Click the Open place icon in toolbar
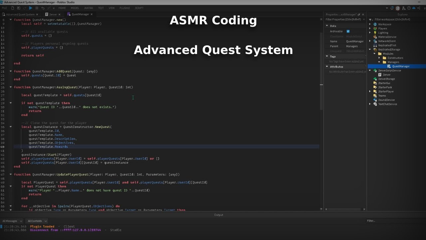Viewport: 426px width, 240px height. pos(18,8)
